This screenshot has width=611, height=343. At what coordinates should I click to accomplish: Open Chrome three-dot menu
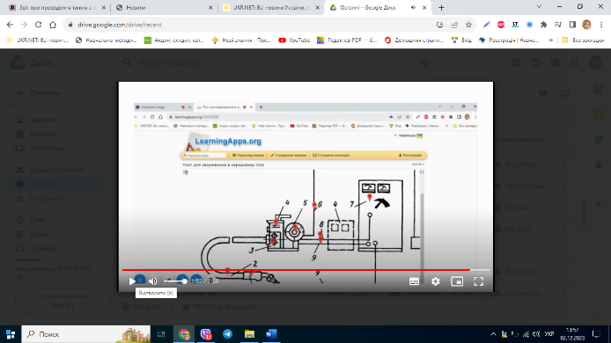(601, 25)
